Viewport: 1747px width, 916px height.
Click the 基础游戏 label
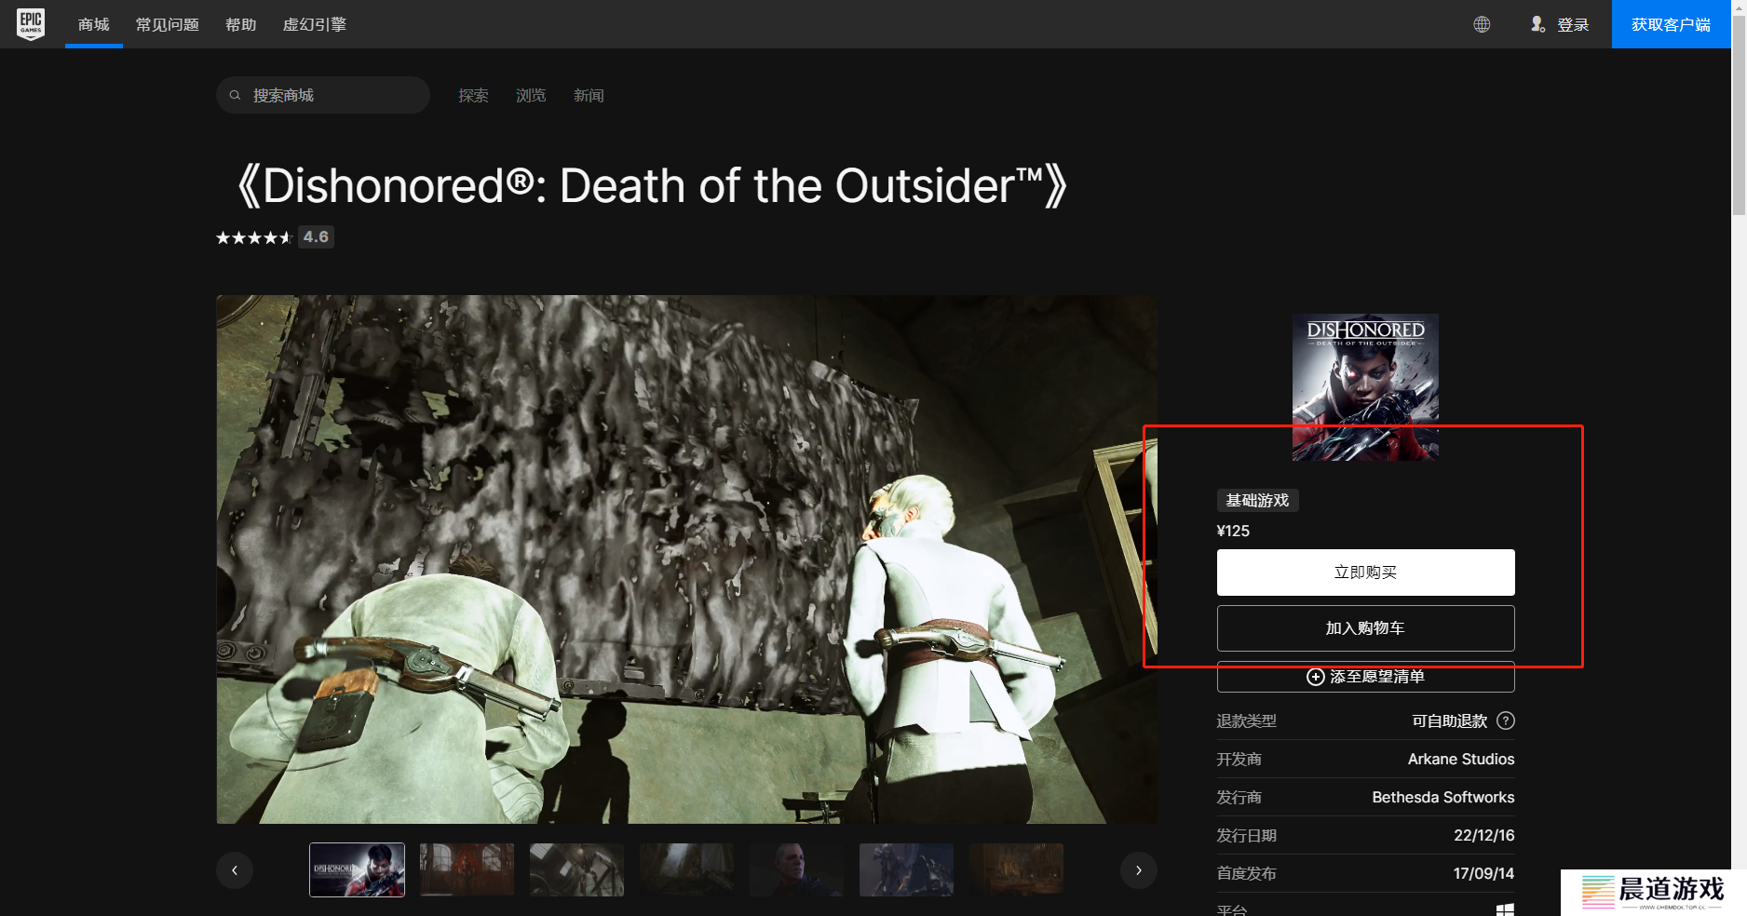(1257, 500)
